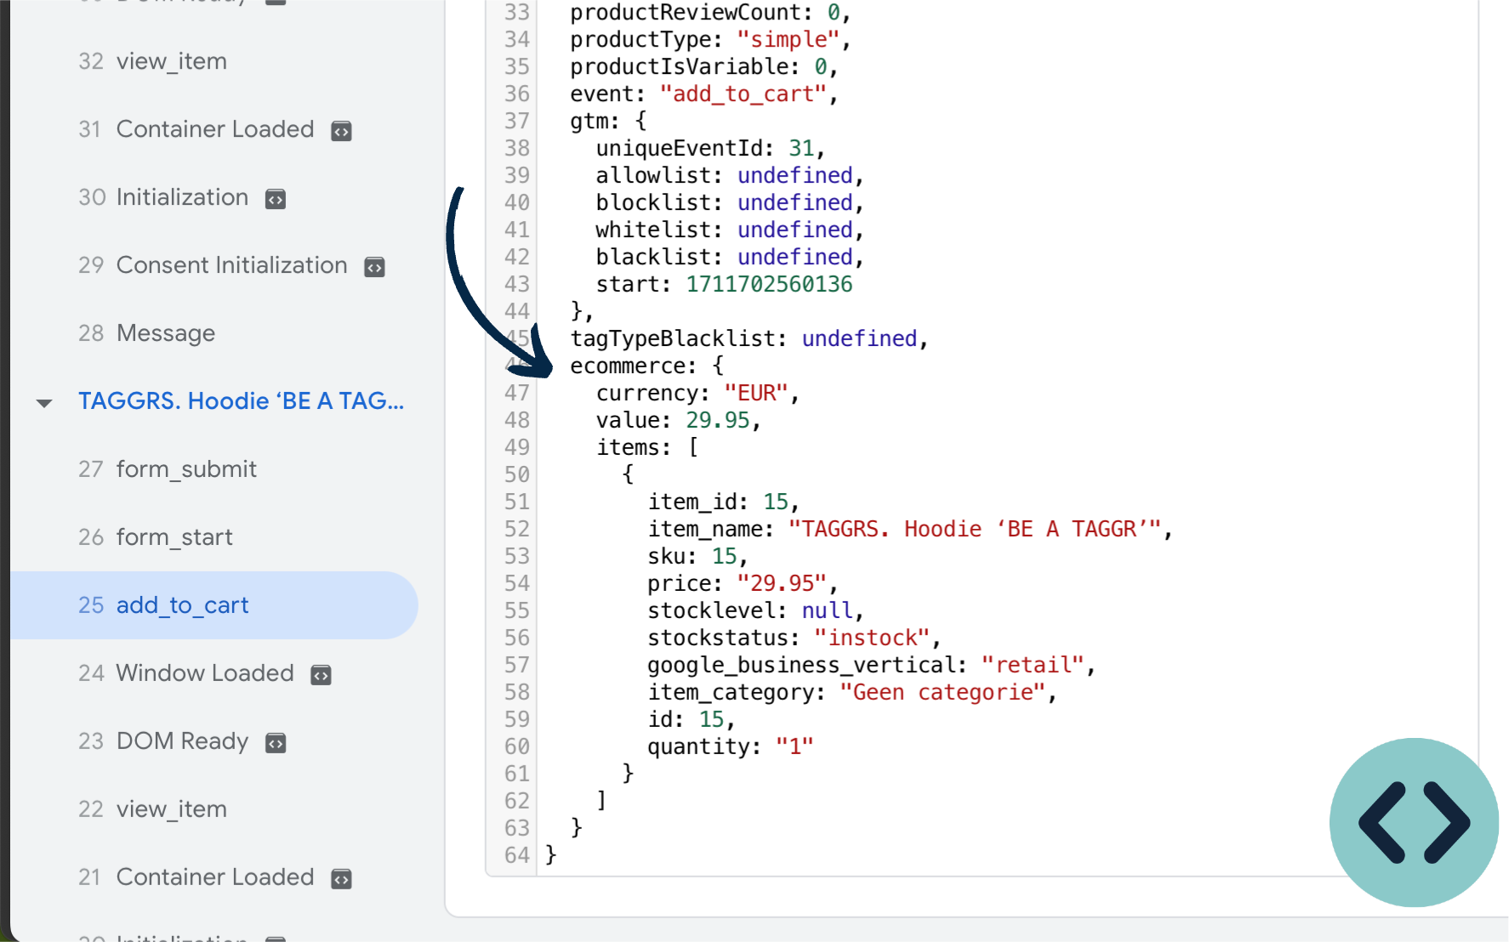Select event 31 Container Loaded

tap(196, 129)
